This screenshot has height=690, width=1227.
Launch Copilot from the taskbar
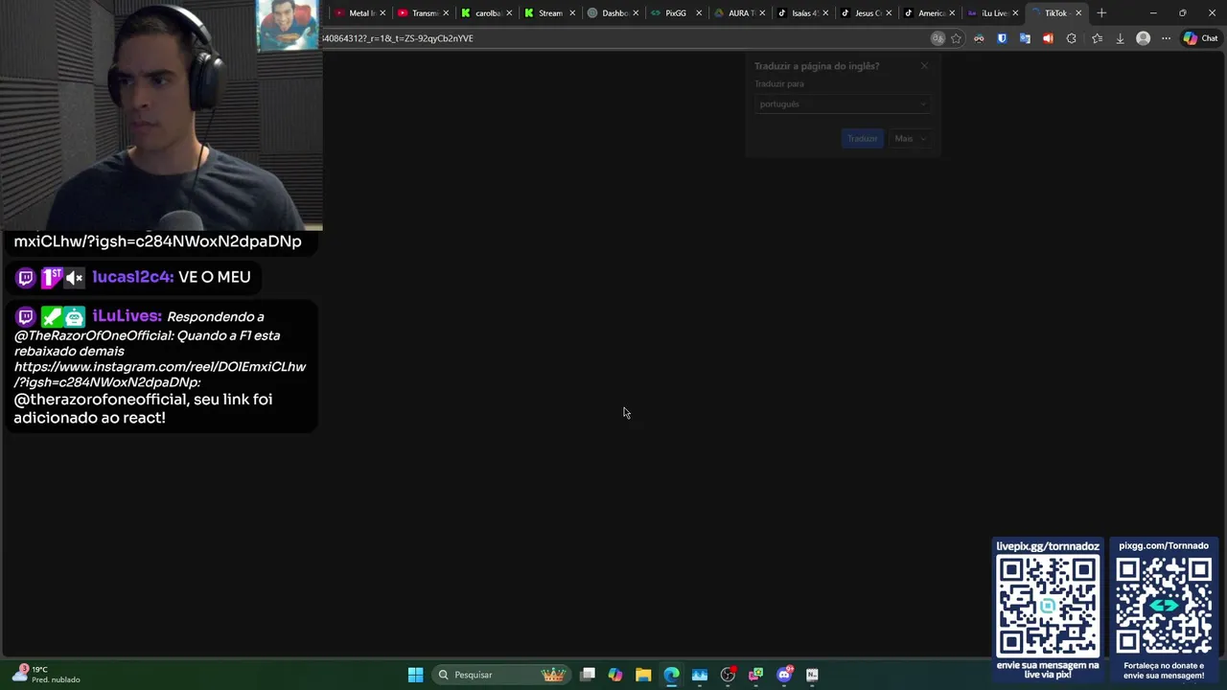pos(615,675)
